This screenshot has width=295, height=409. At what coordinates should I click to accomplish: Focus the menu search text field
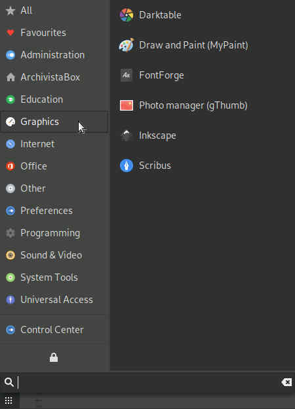point(147,382)
